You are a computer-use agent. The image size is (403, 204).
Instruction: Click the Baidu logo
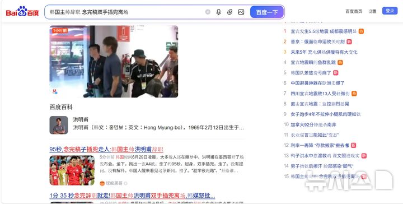tap(22, 12)
